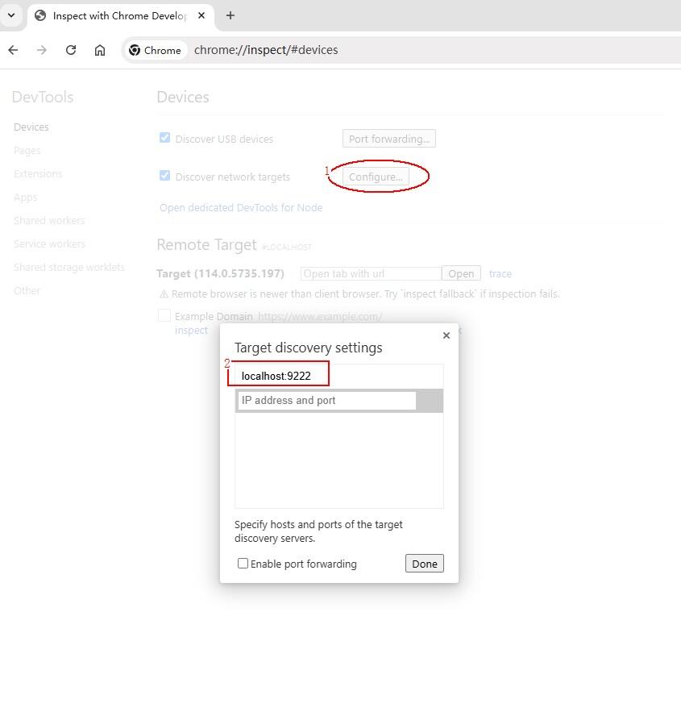Click the IP address and port field
The height and width of the screenshot is (712, 681).
tap(326, 401)
